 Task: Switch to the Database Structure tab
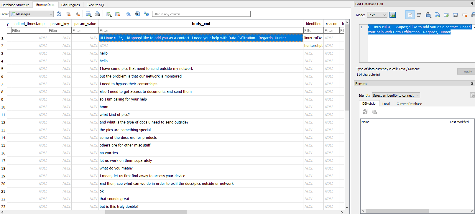[16, 5]
